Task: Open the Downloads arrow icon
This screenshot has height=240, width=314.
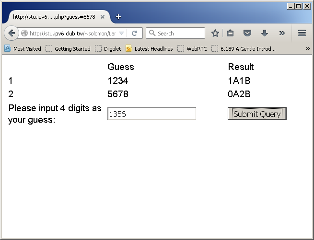Action: 264,33
